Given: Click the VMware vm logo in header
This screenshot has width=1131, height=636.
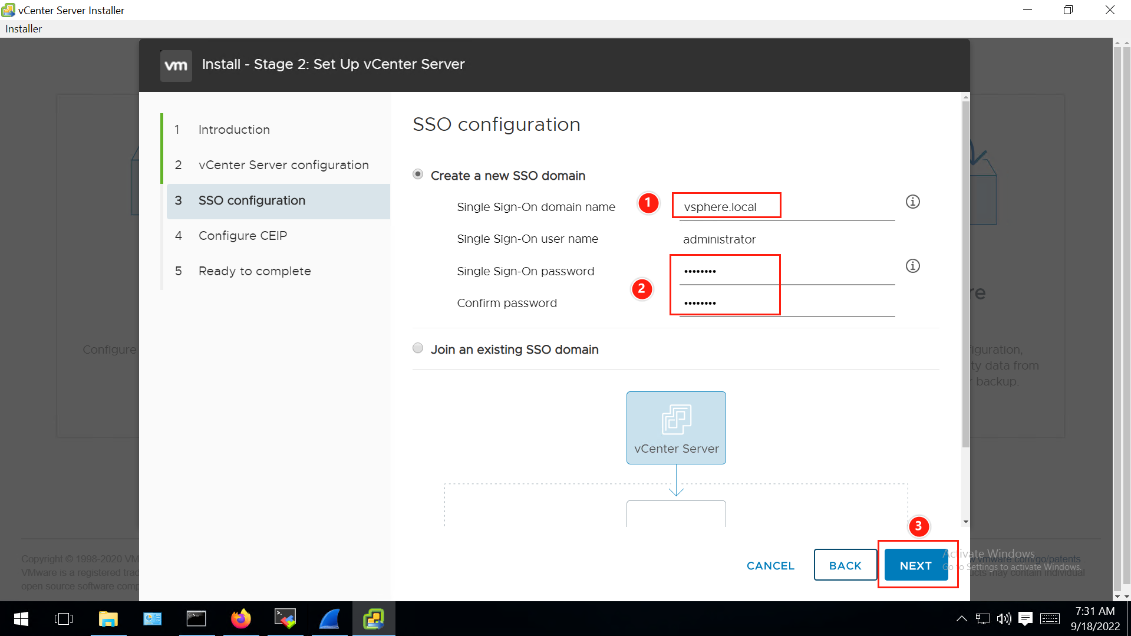Looking at the screenshot, I should click(x=176, y=65).
